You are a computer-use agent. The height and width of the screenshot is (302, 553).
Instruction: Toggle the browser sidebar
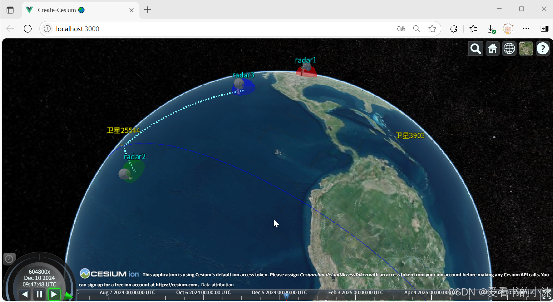(544, 29)
